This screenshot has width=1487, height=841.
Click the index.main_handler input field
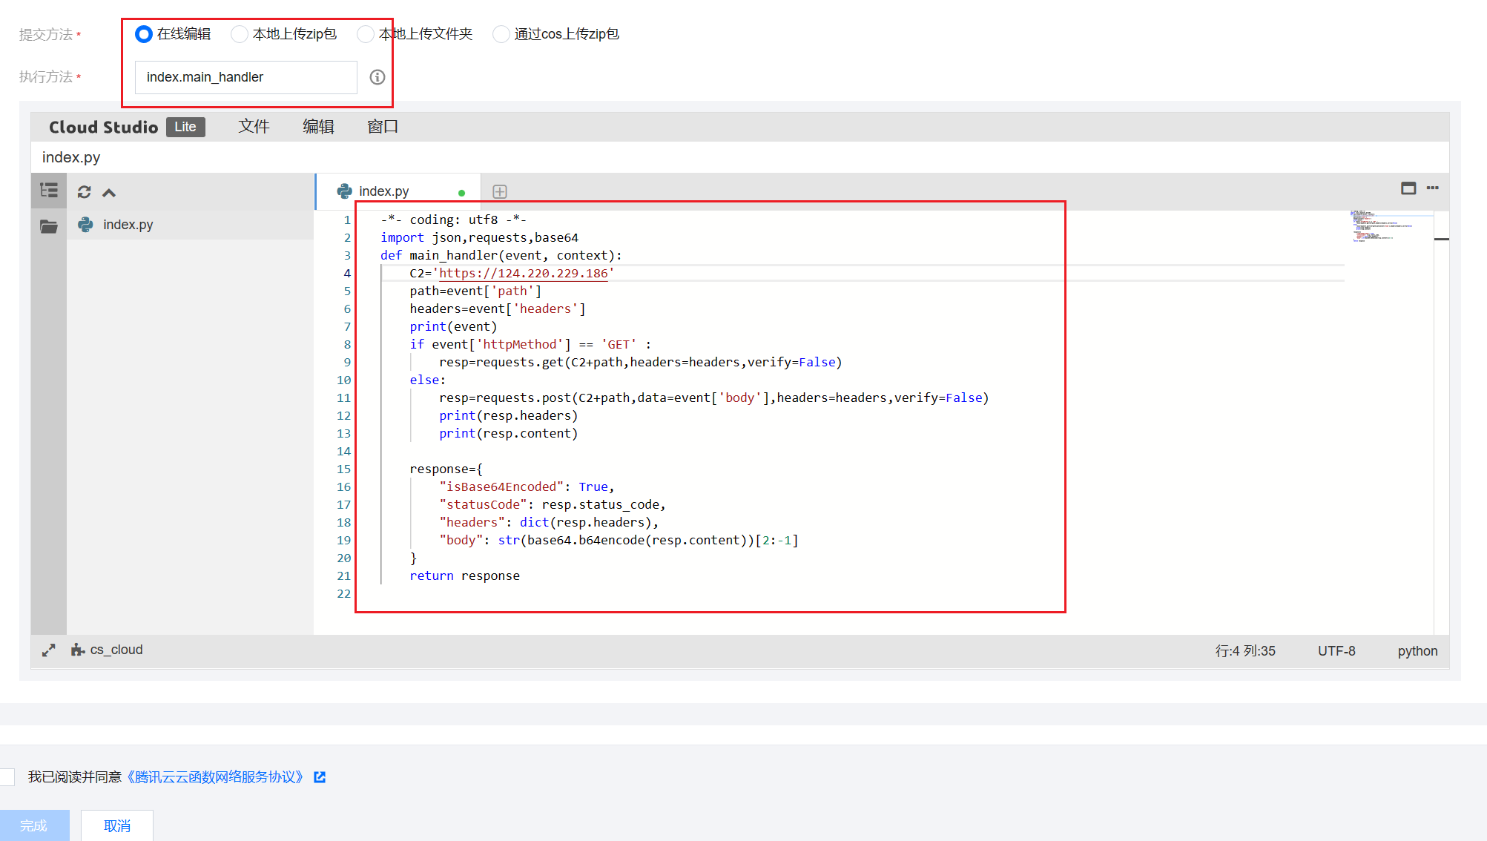(245, 77)
